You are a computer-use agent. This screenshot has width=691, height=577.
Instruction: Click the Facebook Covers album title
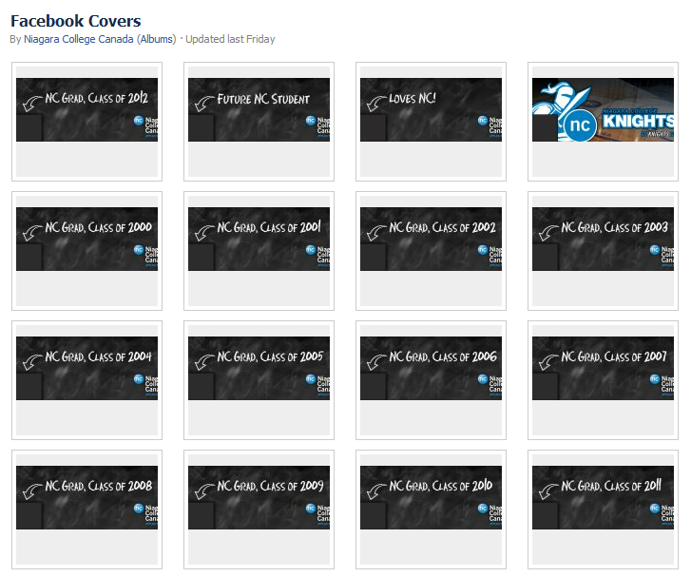tap(76, 21)
